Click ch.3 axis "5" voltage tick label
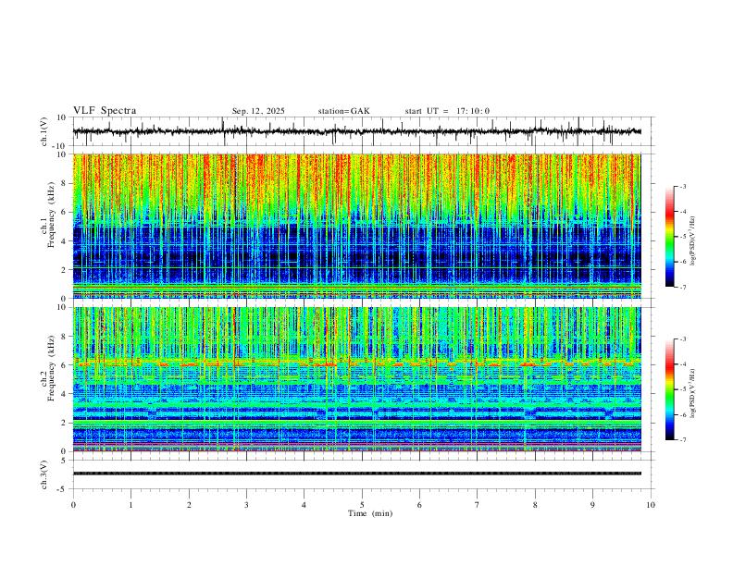The width and height of the screenshot is (733, 566). click(x=64, y=461)
